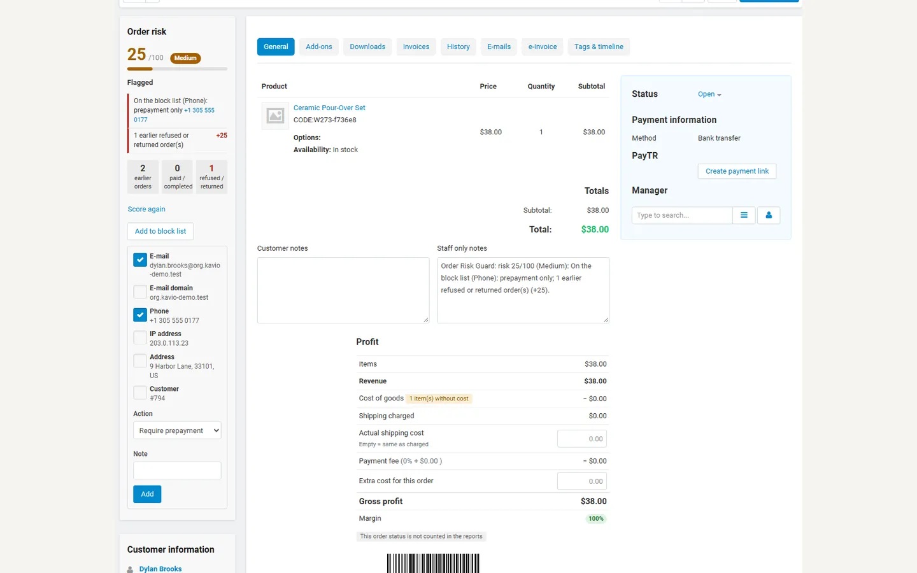Screen dimensions: 917x573
Task: Click the '1 refused / returned' stat box
Action: pos(211,177)
